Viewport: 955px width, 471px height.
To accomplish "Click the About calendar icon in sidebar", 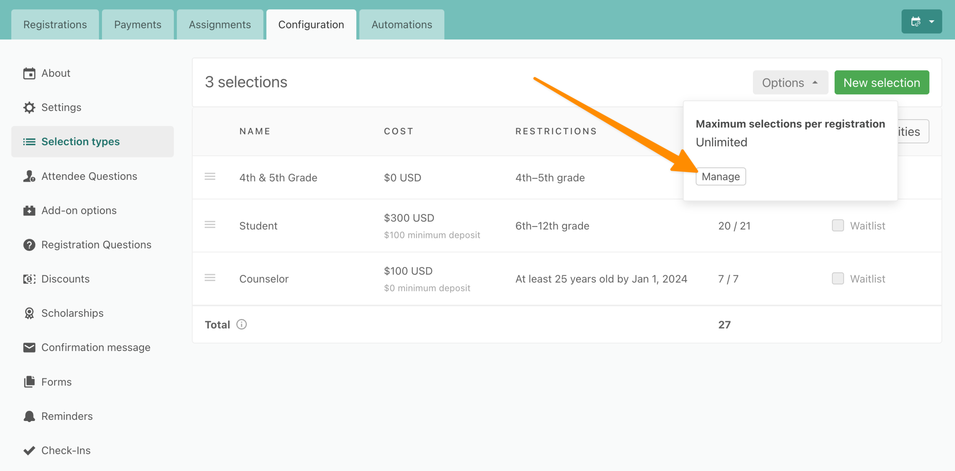I will click(x=29, y=73).
